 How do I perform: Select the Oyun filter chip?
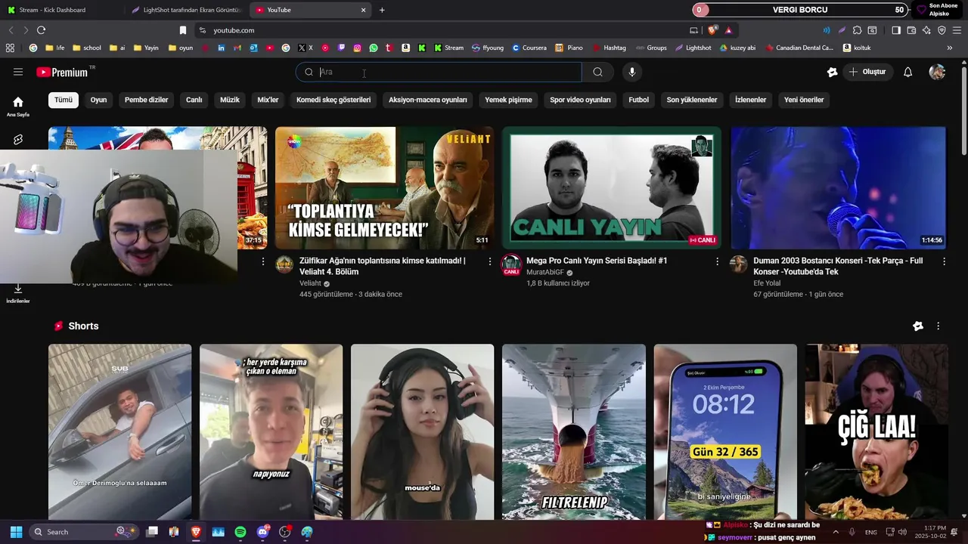[98, 100]
